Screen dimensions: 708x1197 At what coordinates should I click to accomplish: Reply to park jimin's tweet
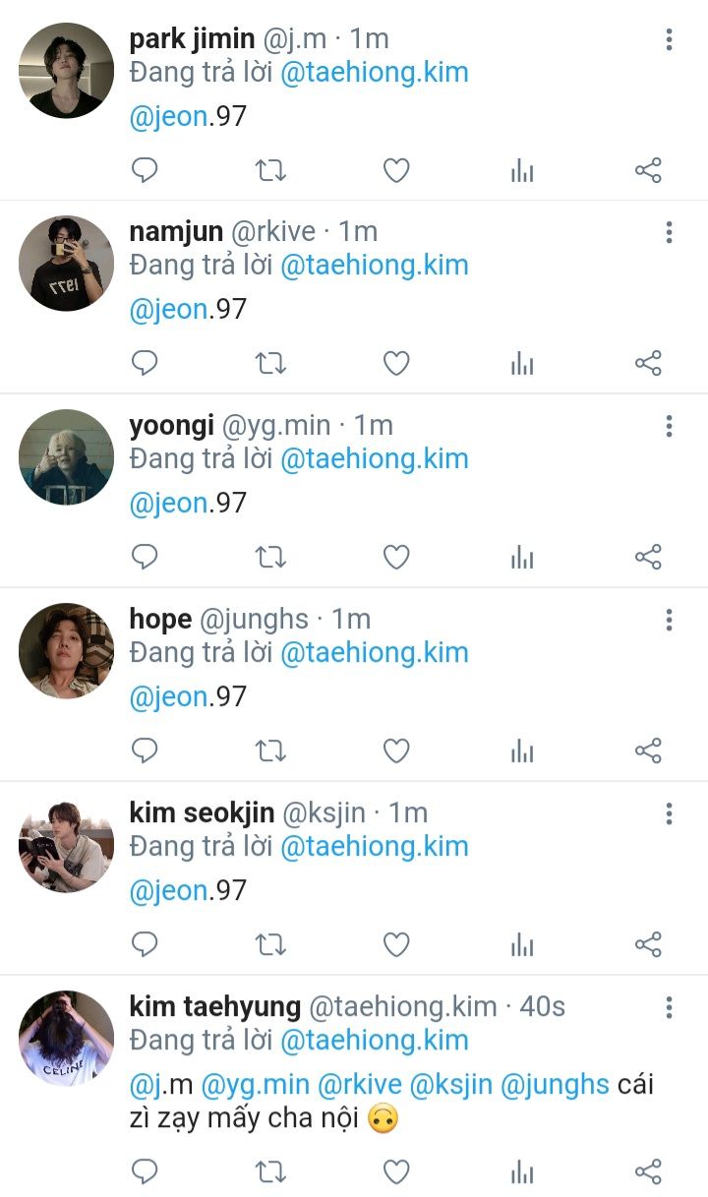[145, 170]
